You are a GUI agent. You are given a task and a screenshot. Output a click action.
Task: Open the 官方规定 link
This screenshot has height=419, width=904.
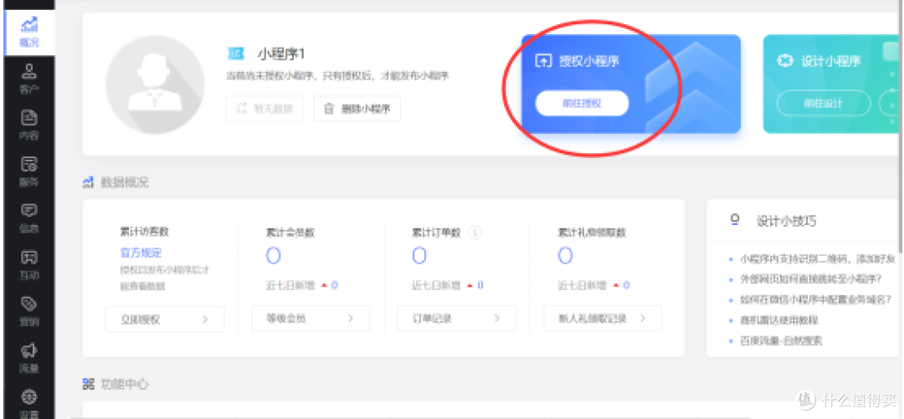pos(141,253)
